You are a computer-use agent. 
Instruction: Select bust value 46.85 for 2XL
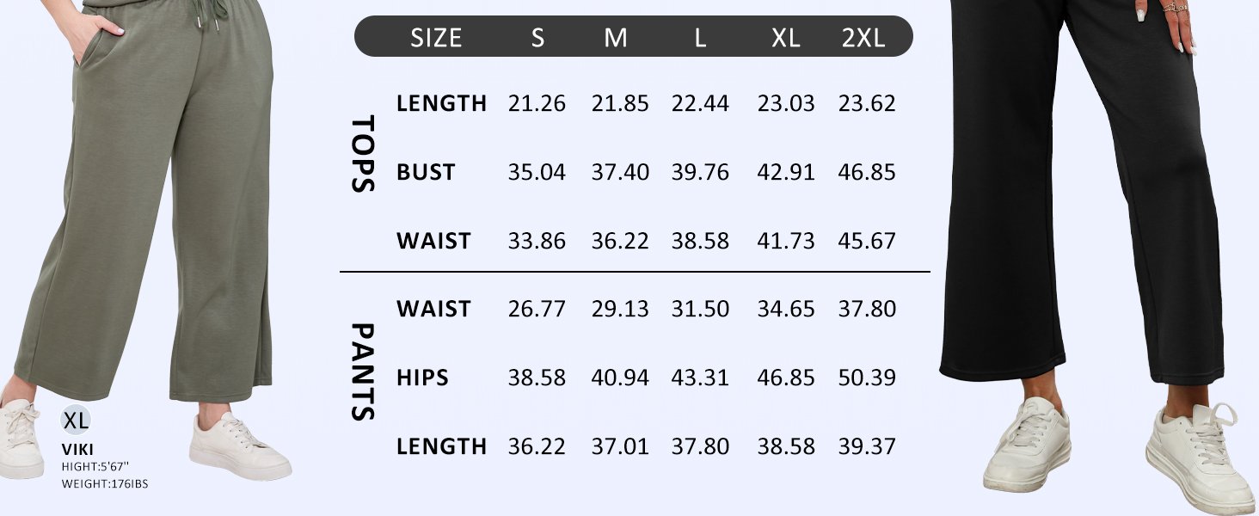[x=867, y=172]
